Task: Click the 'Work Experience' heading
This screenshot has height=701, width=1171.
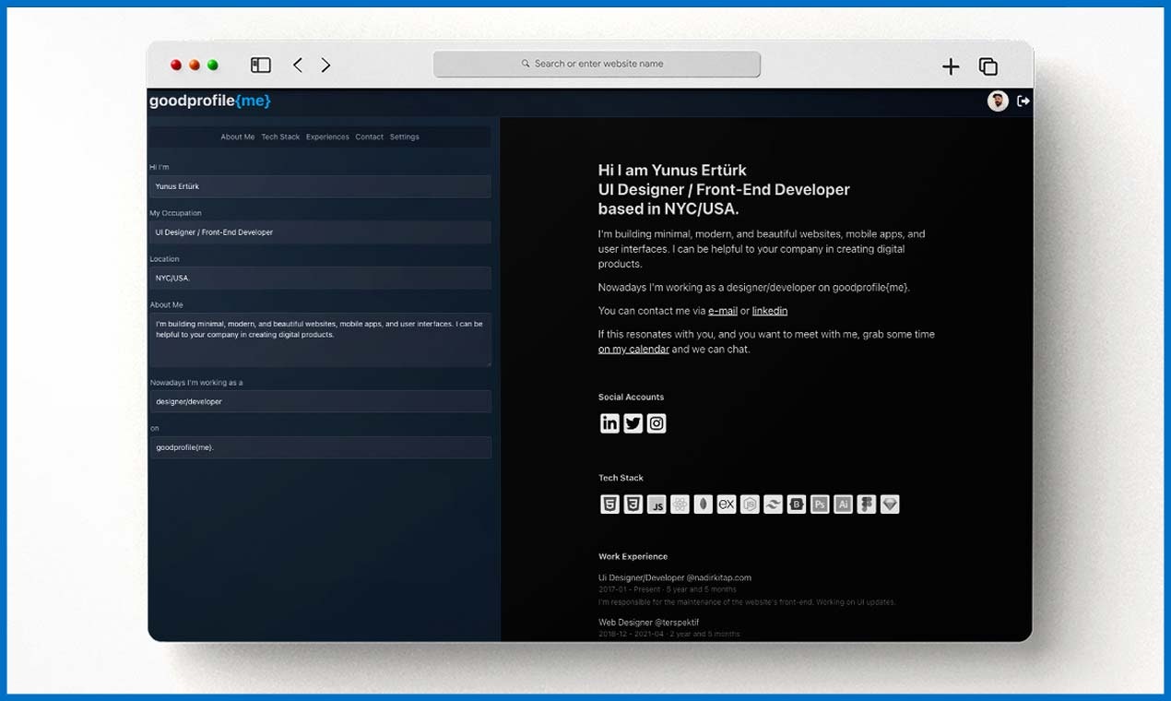Action: (x=633, y=556)
